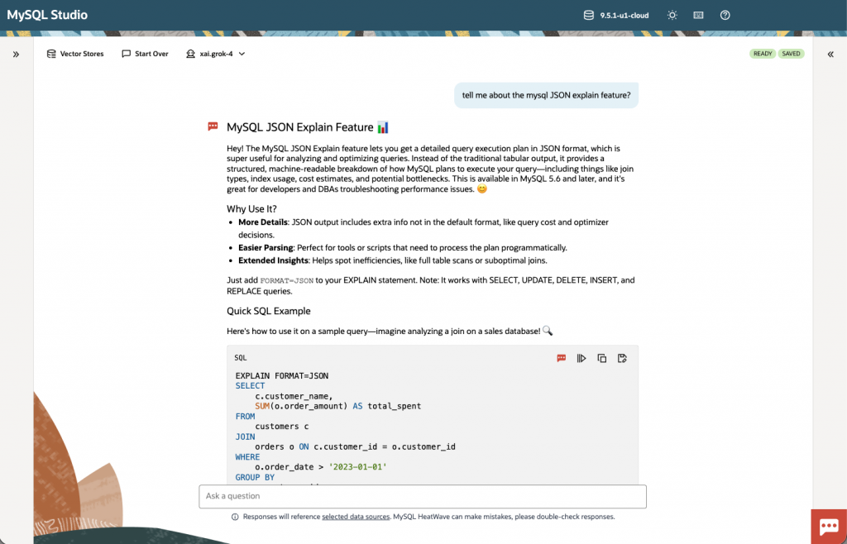Click the '2023-01-01' date string in code
The width and height of the screenshot is (847, 544).
click(x=357, y=467)
